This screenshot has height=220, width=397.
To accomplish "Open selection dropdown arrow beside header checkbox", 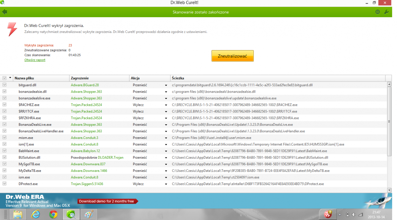I will (10, 78).
